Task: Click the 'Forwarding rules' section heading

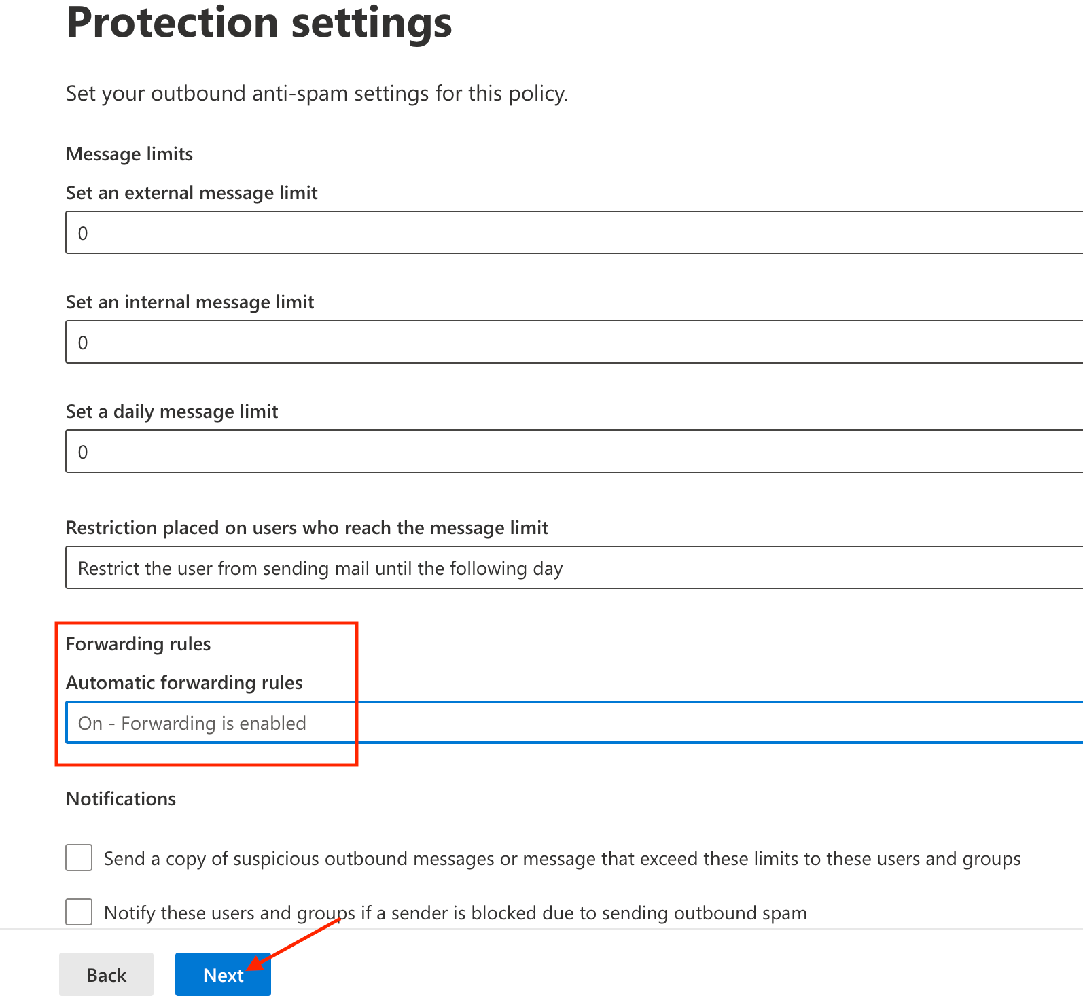Action: pyautogui.click(x=138, y=644)
